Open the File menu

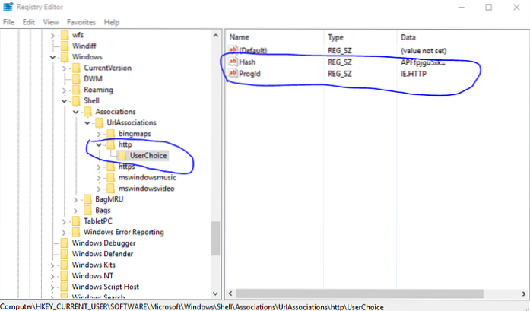(9, 23)
